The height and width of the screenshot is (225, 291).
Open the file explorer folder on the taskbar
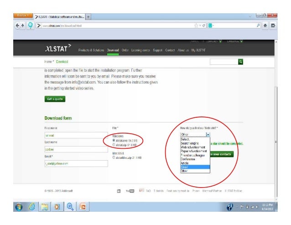(45, 207)
